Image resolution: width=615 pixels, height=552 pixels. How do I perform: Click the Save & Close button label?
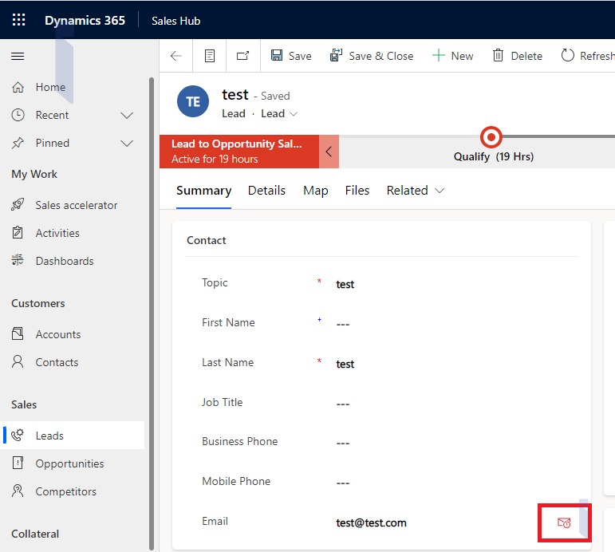coord(381,56)
